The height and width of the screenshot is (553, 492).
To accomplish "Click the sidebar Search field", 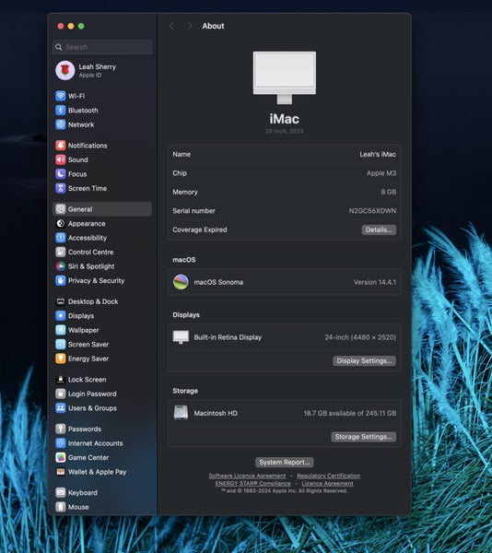I will click(x=102, y=47).
